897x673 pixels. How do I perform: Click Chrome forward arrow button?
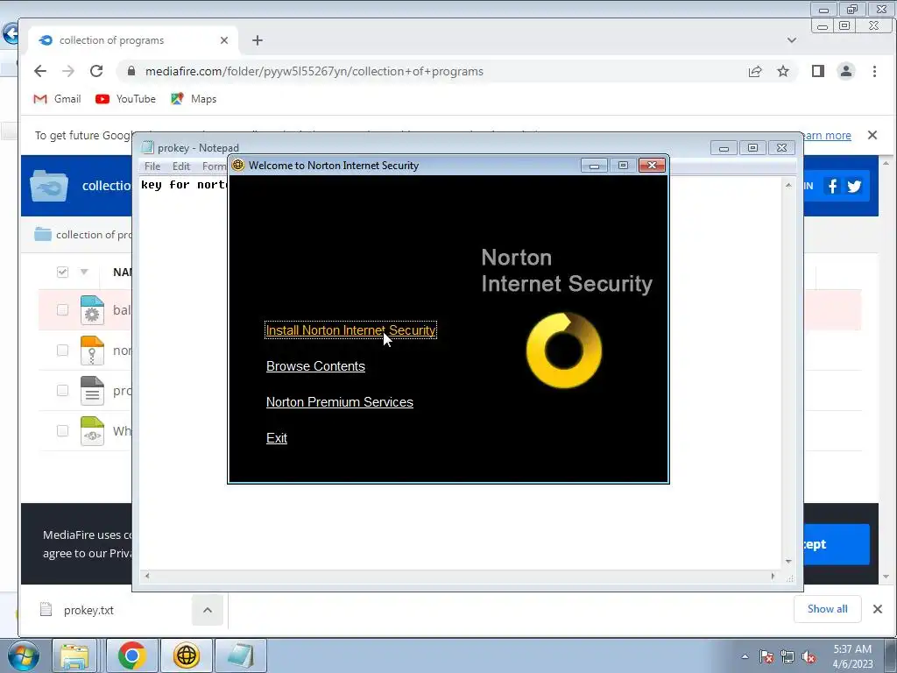[x=68, y=71]
